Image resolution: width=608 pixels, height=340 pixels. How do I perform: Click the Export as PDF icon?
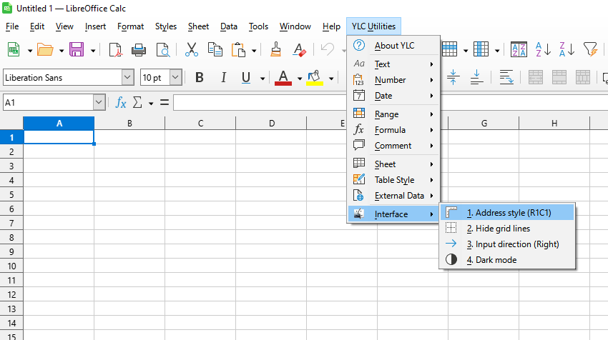click(114, 49)
